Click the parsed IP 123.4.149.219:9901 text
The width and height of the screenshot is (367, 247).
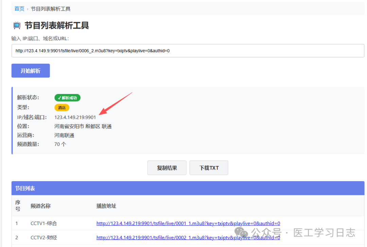tap(75, 117)
